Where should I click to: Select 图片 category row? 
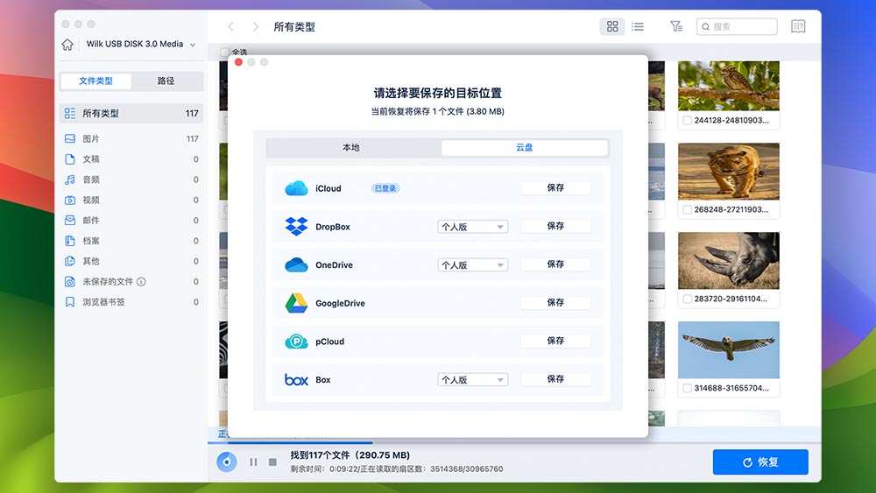click(131, 138)
